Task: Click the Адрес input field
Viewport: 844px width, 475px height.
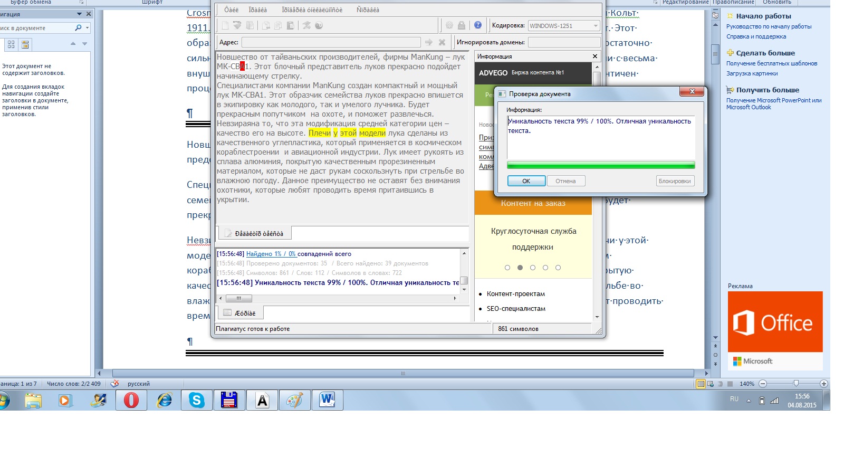Action: (x=331, y=42)
